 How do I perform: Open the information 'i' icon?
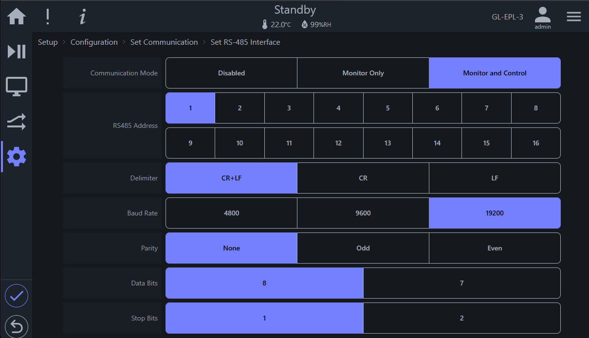[x=83, y=17]
